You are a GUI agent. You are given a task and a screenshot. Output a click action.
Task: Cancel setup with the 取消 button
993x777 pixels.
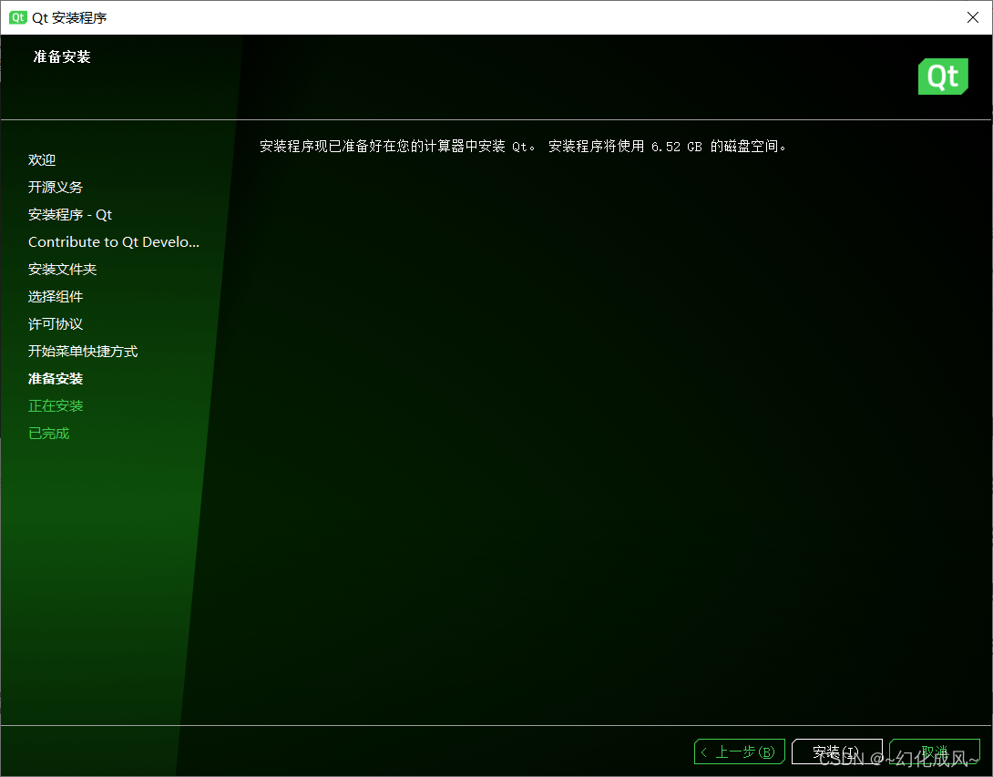[934, 751]
